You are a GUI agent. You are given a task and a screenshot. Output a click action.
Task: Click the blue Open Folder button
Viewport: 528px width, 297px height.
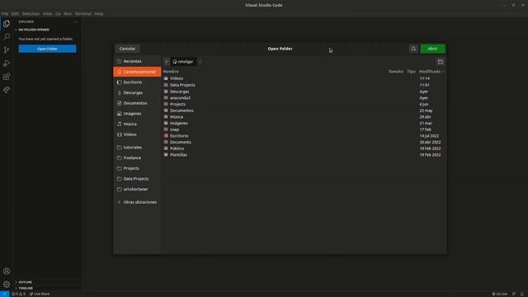pyautogui.click(x=48, y=49)
